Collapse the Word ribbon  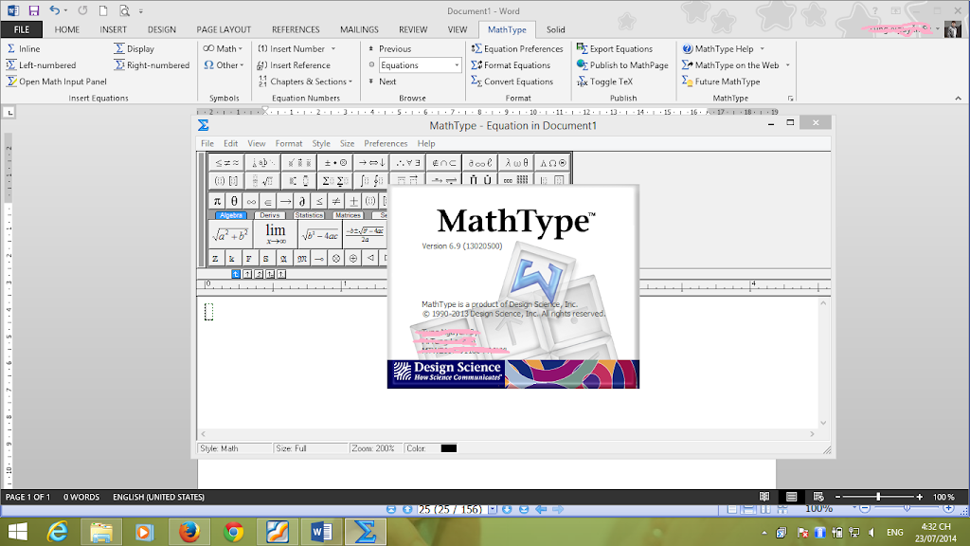pyautogui.click(x=959, y=98)
